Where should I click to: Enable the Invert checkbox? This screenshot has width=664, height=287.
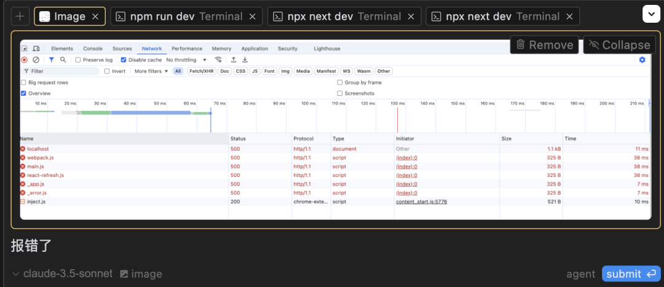click(107, 71)
